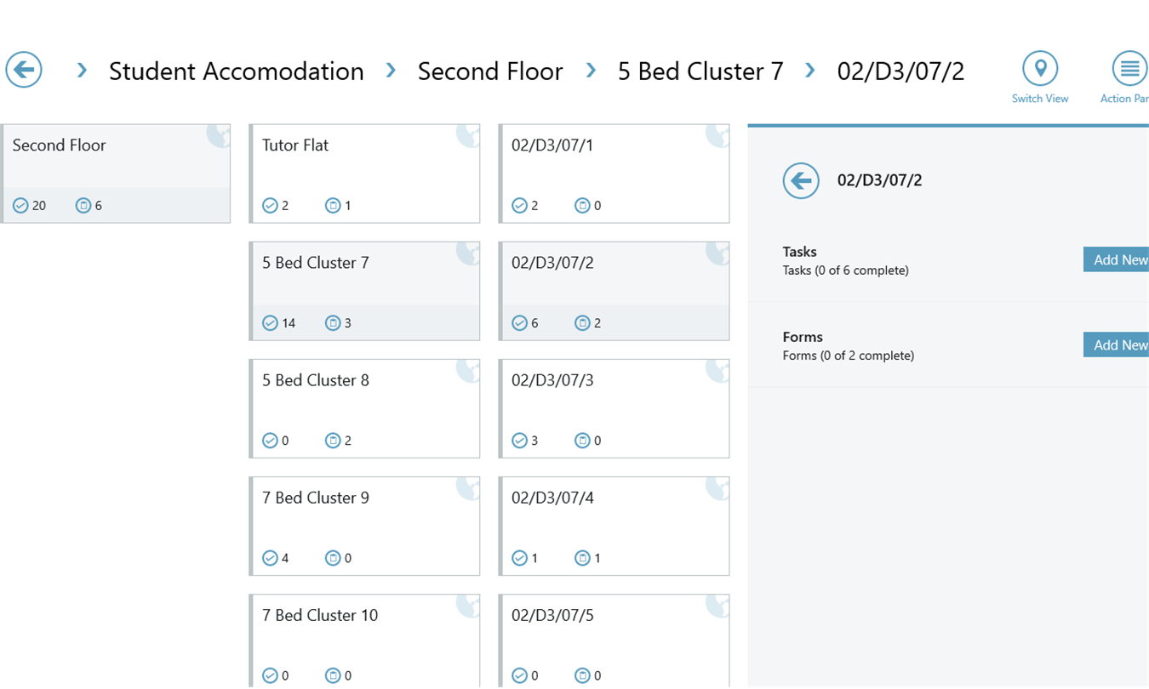Open the Switch View icon
The width and height of the screenshot is (1149, 689).
[1039, 70]
